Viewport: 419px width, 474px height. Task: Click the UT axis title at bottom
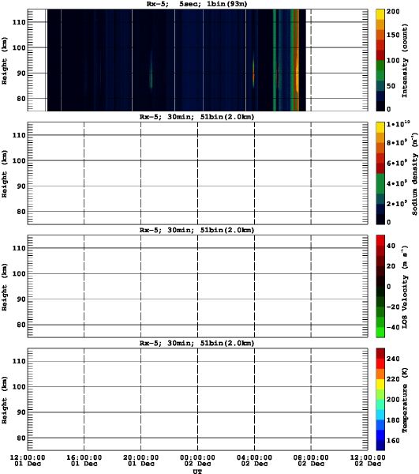tap(198, 471)
